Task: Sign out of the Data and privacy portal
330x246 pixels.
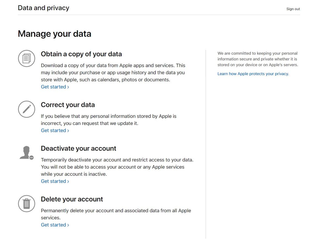Action: (x=293, y=9)
